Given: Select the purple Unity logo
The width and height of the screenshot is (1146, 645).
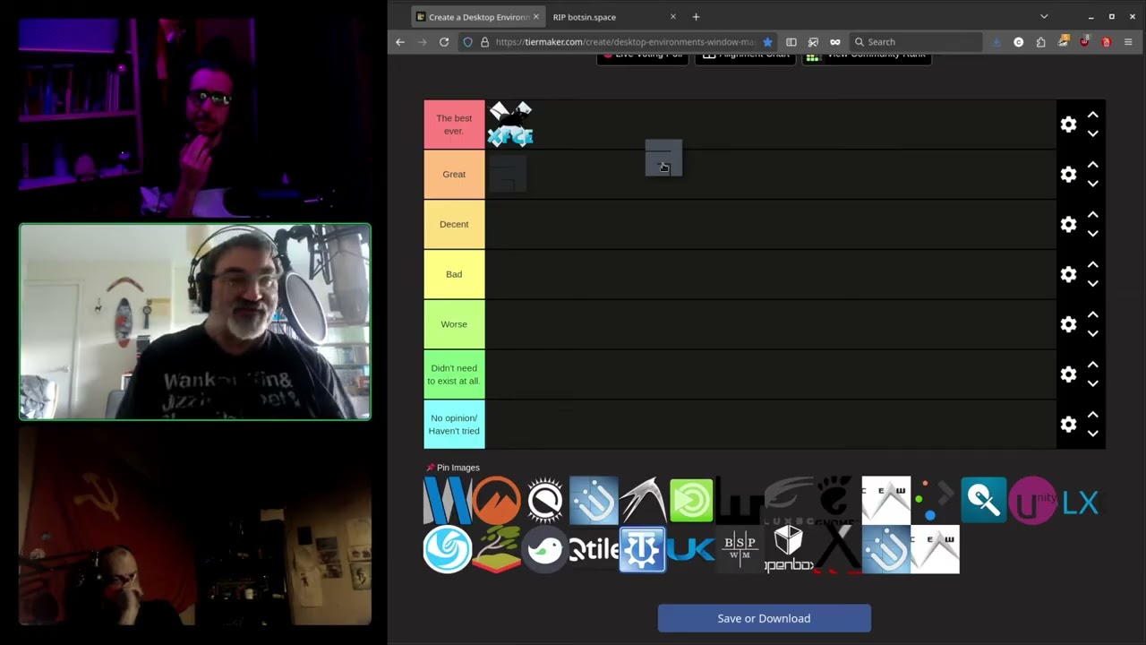Looking at the screenshot, I should tap(1032, 500).
